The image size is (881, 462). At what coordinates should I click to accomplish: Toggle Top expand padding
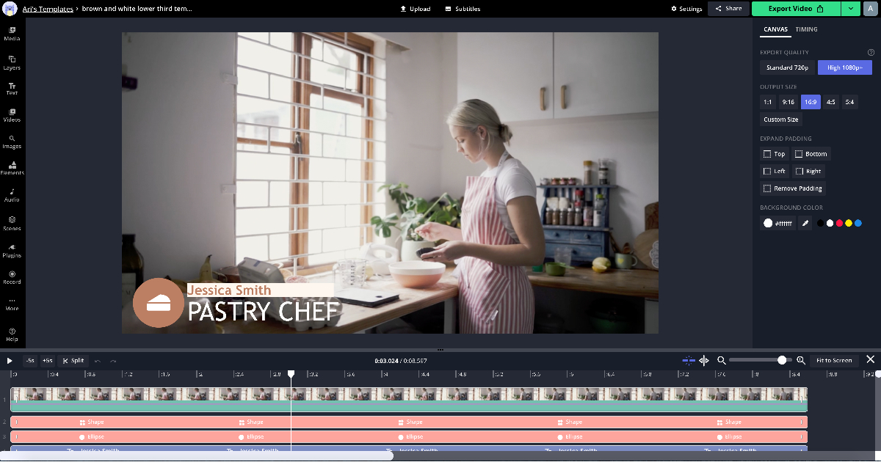(x=774, y=154)
